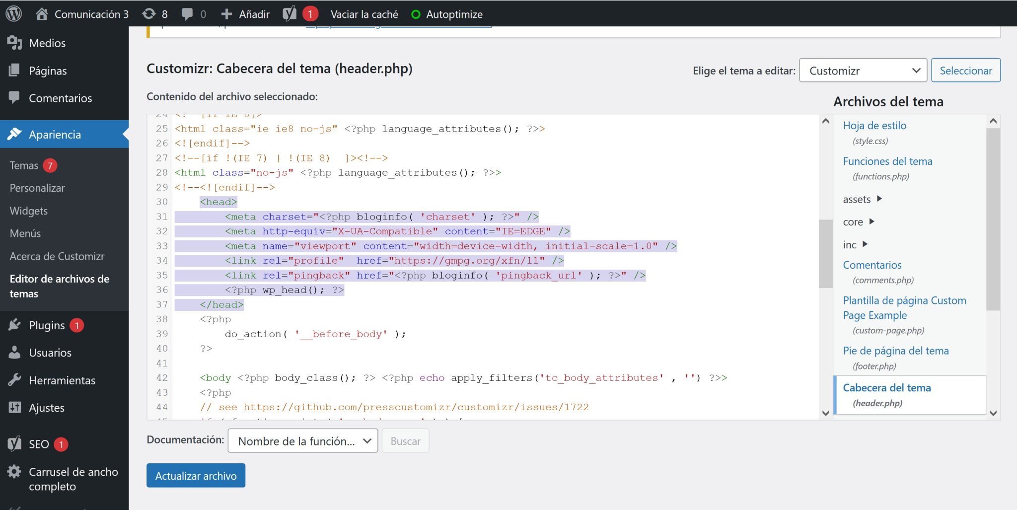Image resolution: width=1017 pixels, height=510 pixels.
Task: Click Añadir in the admin bar
Action: (254, 14)
